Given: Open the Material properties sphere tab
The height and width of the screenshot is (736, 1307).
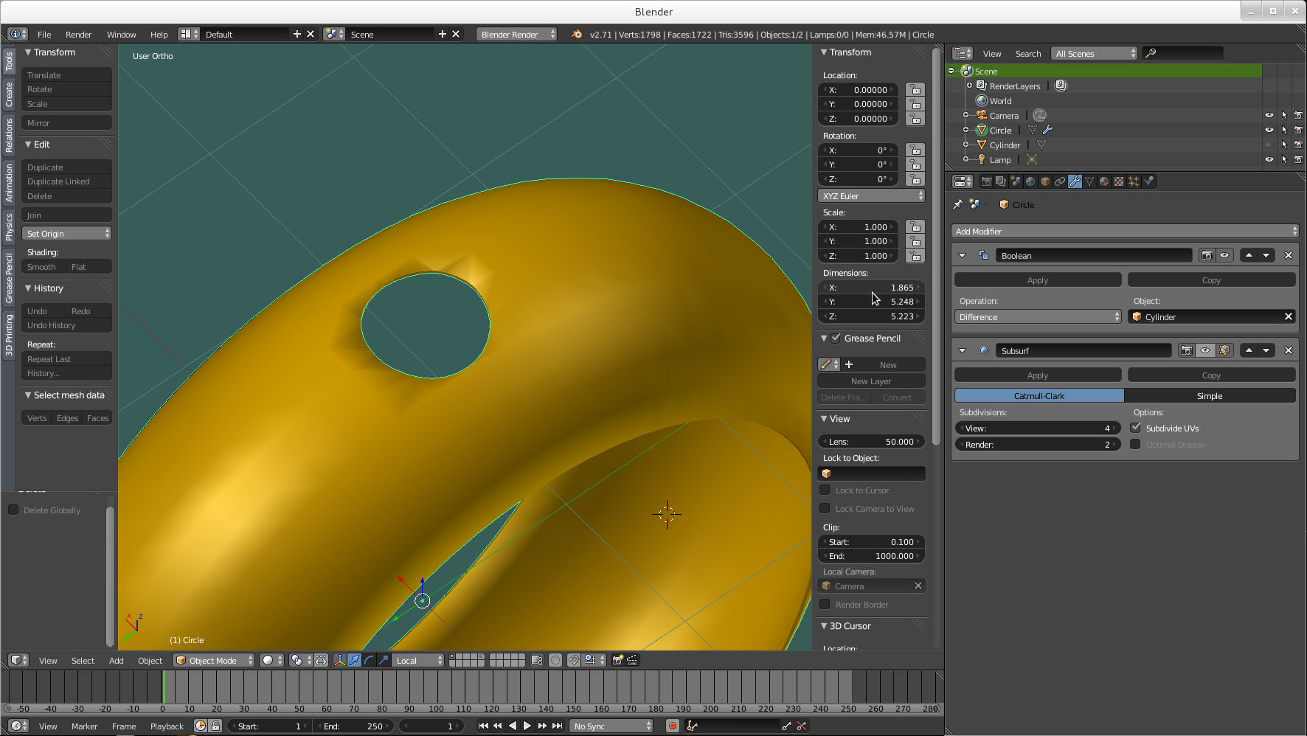Looking at the screenshot, I should coord(1104,181).
